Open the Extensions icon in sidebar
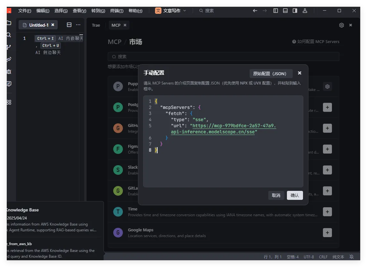The width and height of the screenshot is (367, 267). [x=9, y=102]
